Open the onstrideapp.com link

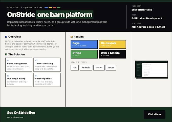click(15, 117)
